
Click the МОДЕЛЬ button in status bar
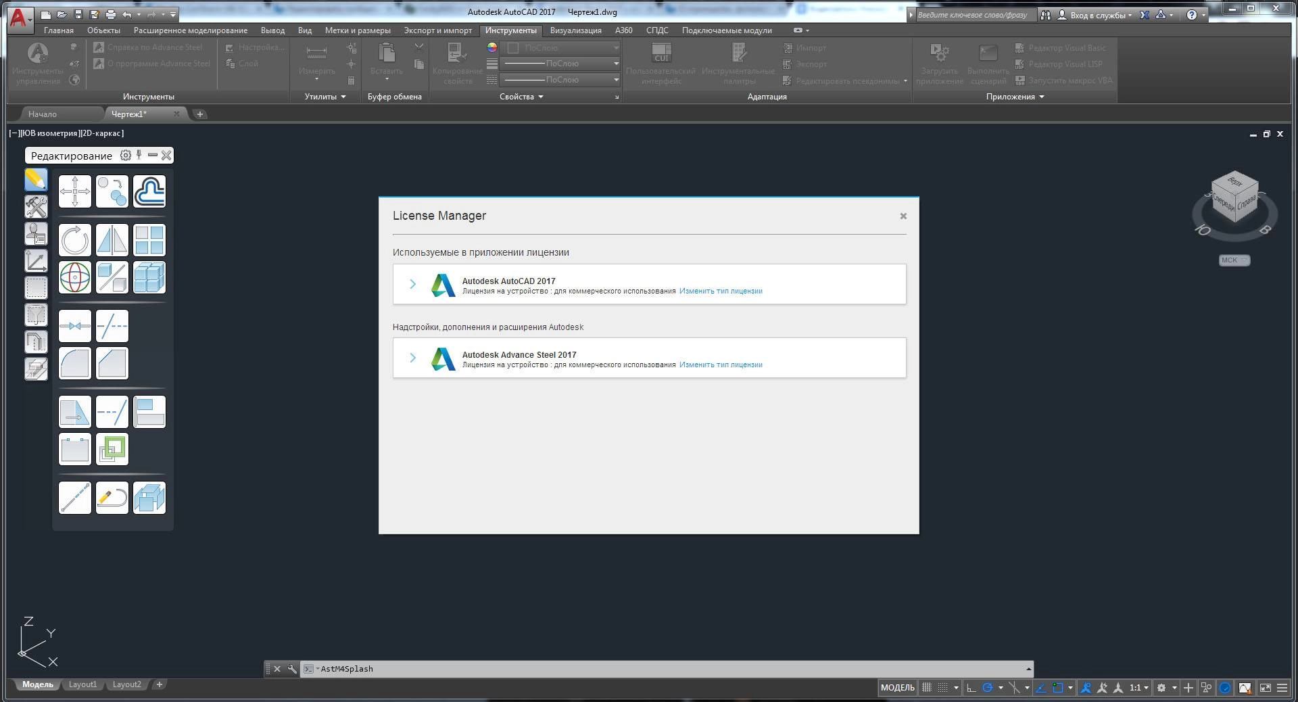pos(897,688)
